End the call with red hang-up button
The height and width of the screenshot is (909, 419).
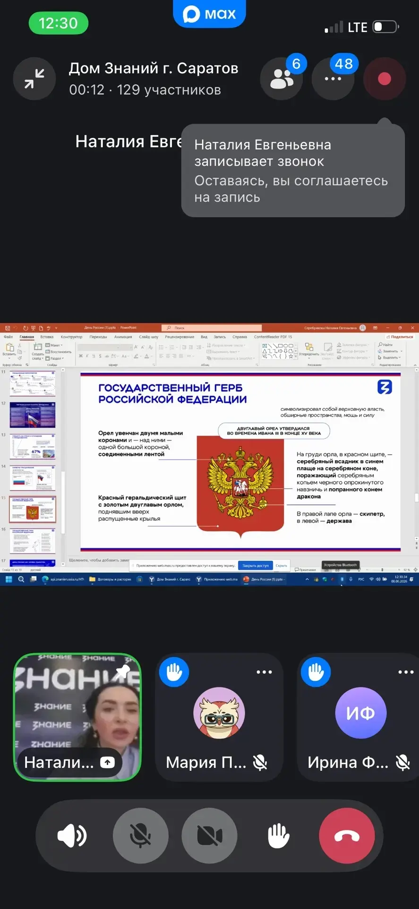click(347, 836)
